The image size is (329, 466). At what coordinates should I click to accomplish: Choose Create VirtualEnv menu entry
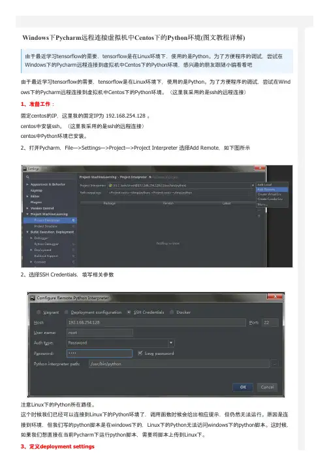point(272,194)
